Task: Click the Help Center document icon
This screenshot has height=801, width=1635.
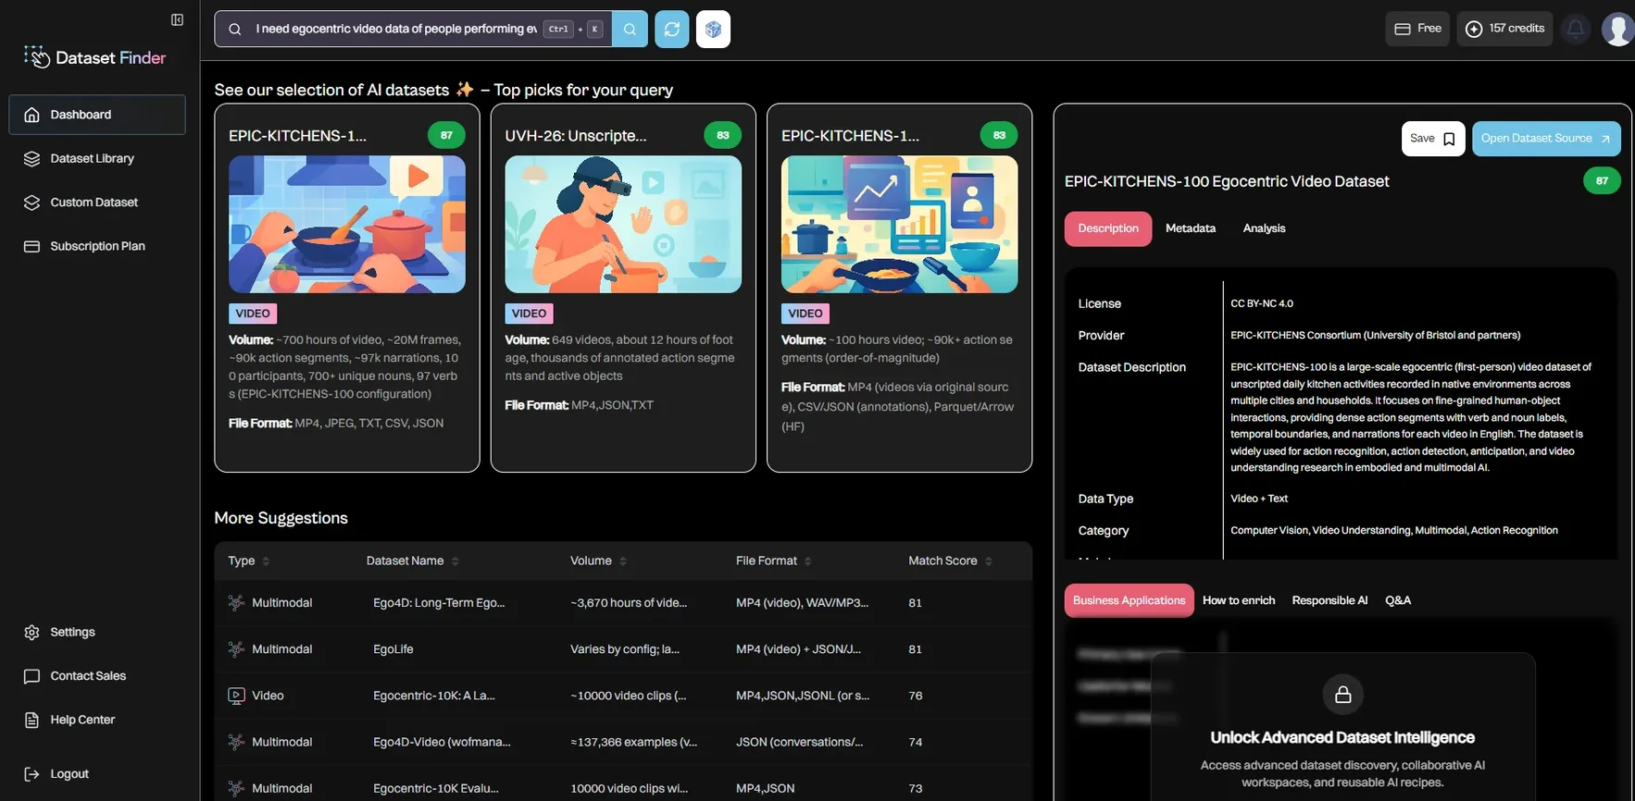Action: coord(31,720)
